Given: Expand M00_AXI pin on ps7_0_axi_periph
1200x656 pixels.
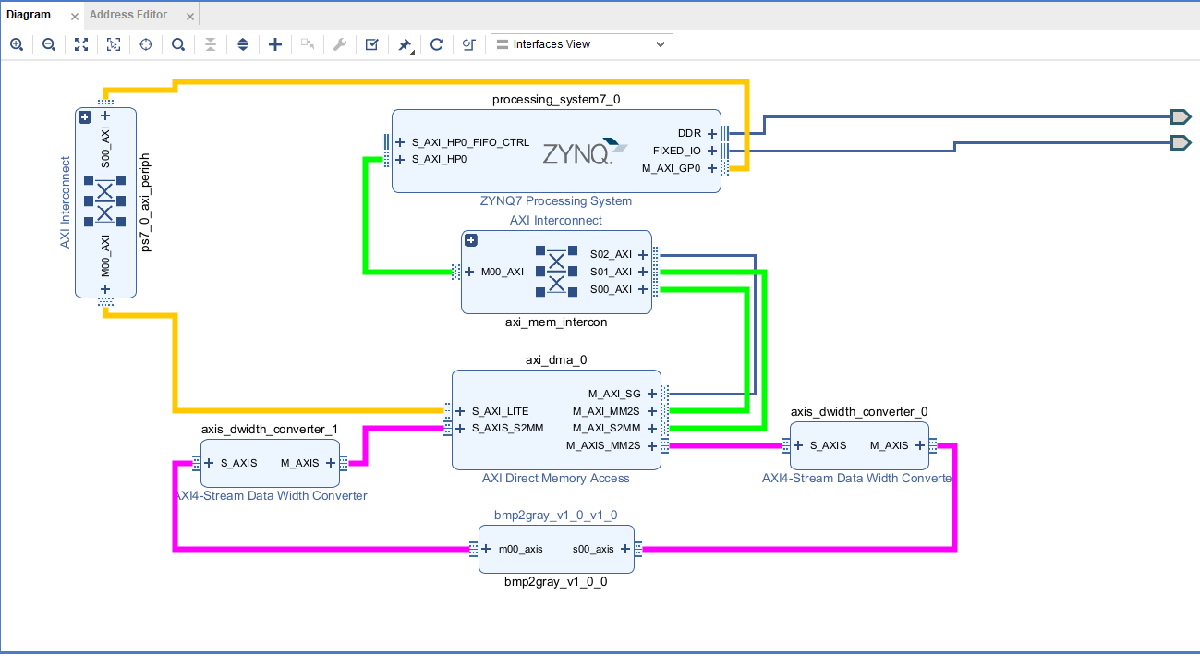Looking at the screenshot, I should [x=105, y=289].
